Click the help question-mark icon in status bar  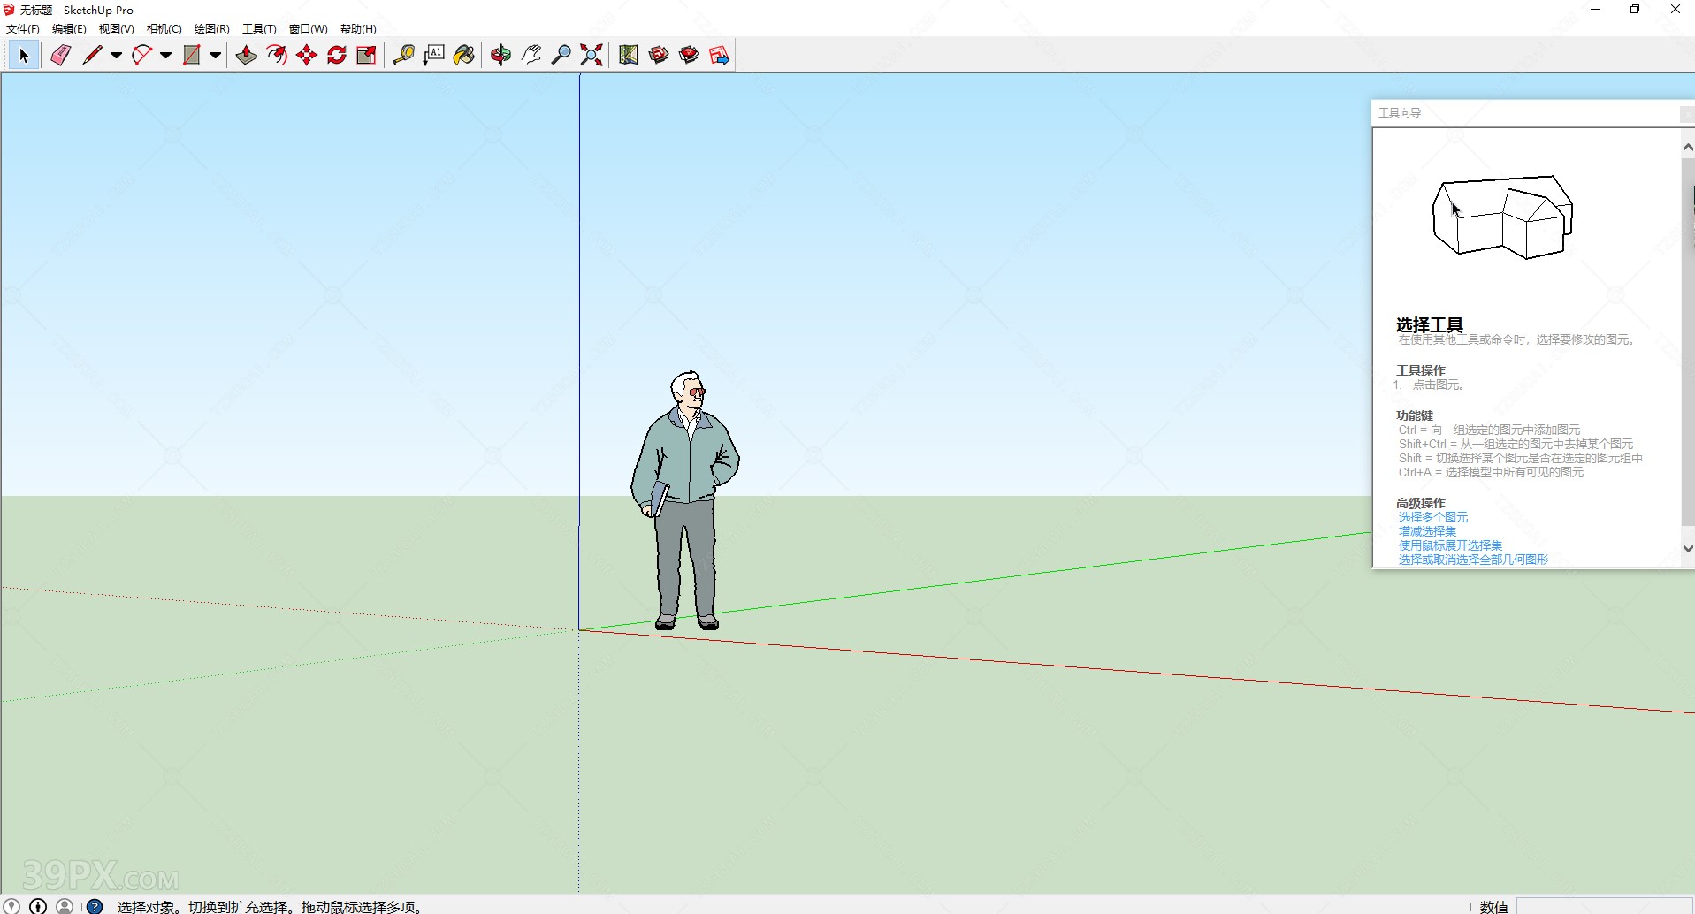94,906
